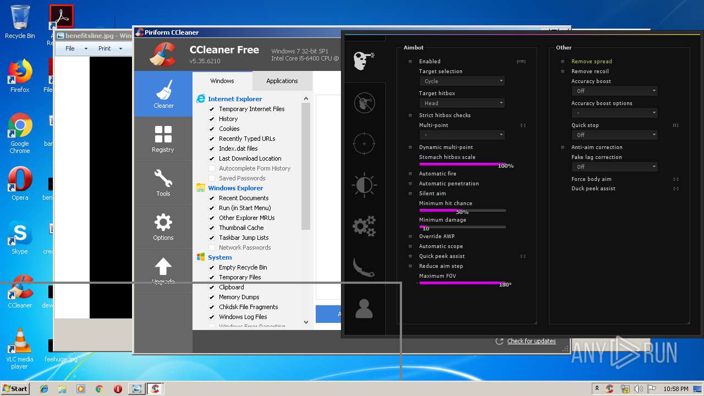This screenshot has width=704, height=396.
Task: Open Accuracy boost options dropdown
Action: [614, 113]
